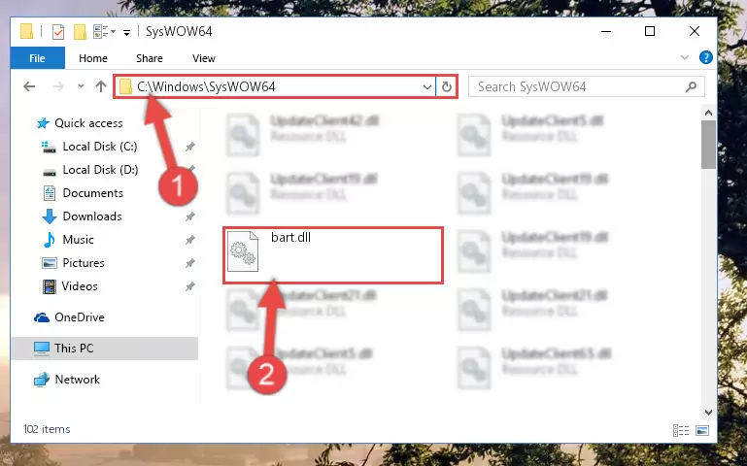Click the New Folder icon in the title bar
Screen dimensions: 747x466
point(80,32)
